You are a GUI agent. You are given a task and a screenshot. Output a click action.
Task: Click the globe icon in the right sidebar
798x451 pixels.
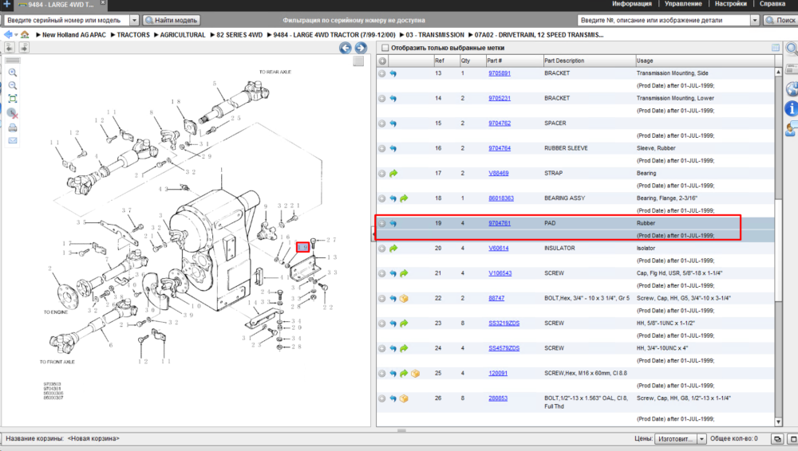pyautogui.click(x=792, y=89)
